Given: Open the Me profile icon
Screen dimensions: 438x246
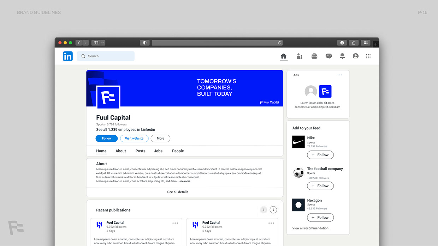Looking at the screenshot, I should pos(355,56).
